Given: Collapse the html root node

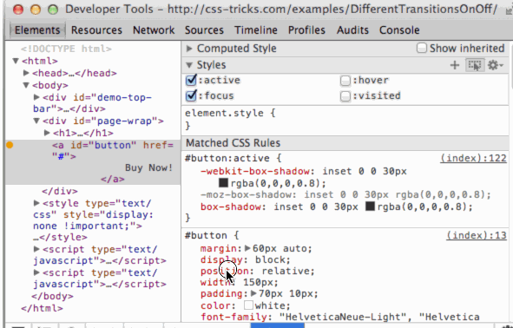Looking at the screenshot, I should click(x=16, y=61).
